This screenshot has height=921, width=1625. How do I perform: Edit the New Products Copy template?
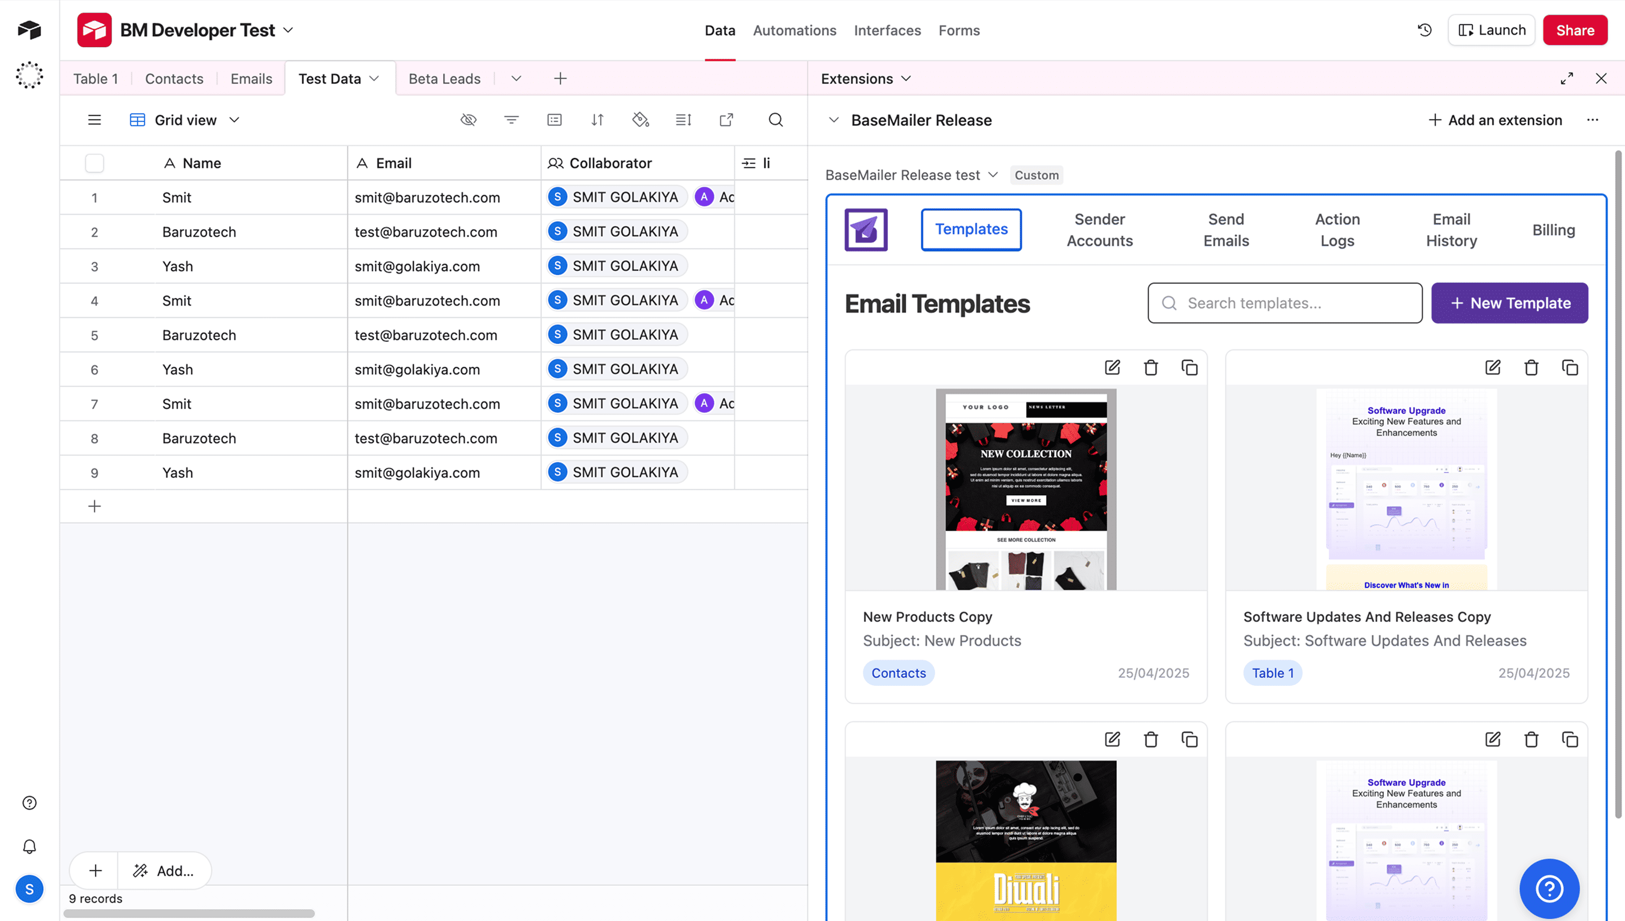click(1112, 367)
